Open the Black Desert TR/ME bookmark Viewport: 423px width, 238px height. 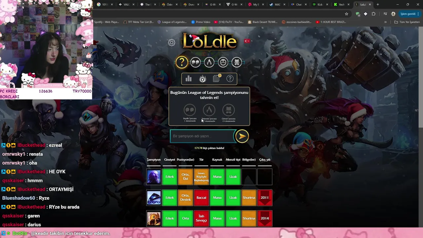click(x=263, y=22)
